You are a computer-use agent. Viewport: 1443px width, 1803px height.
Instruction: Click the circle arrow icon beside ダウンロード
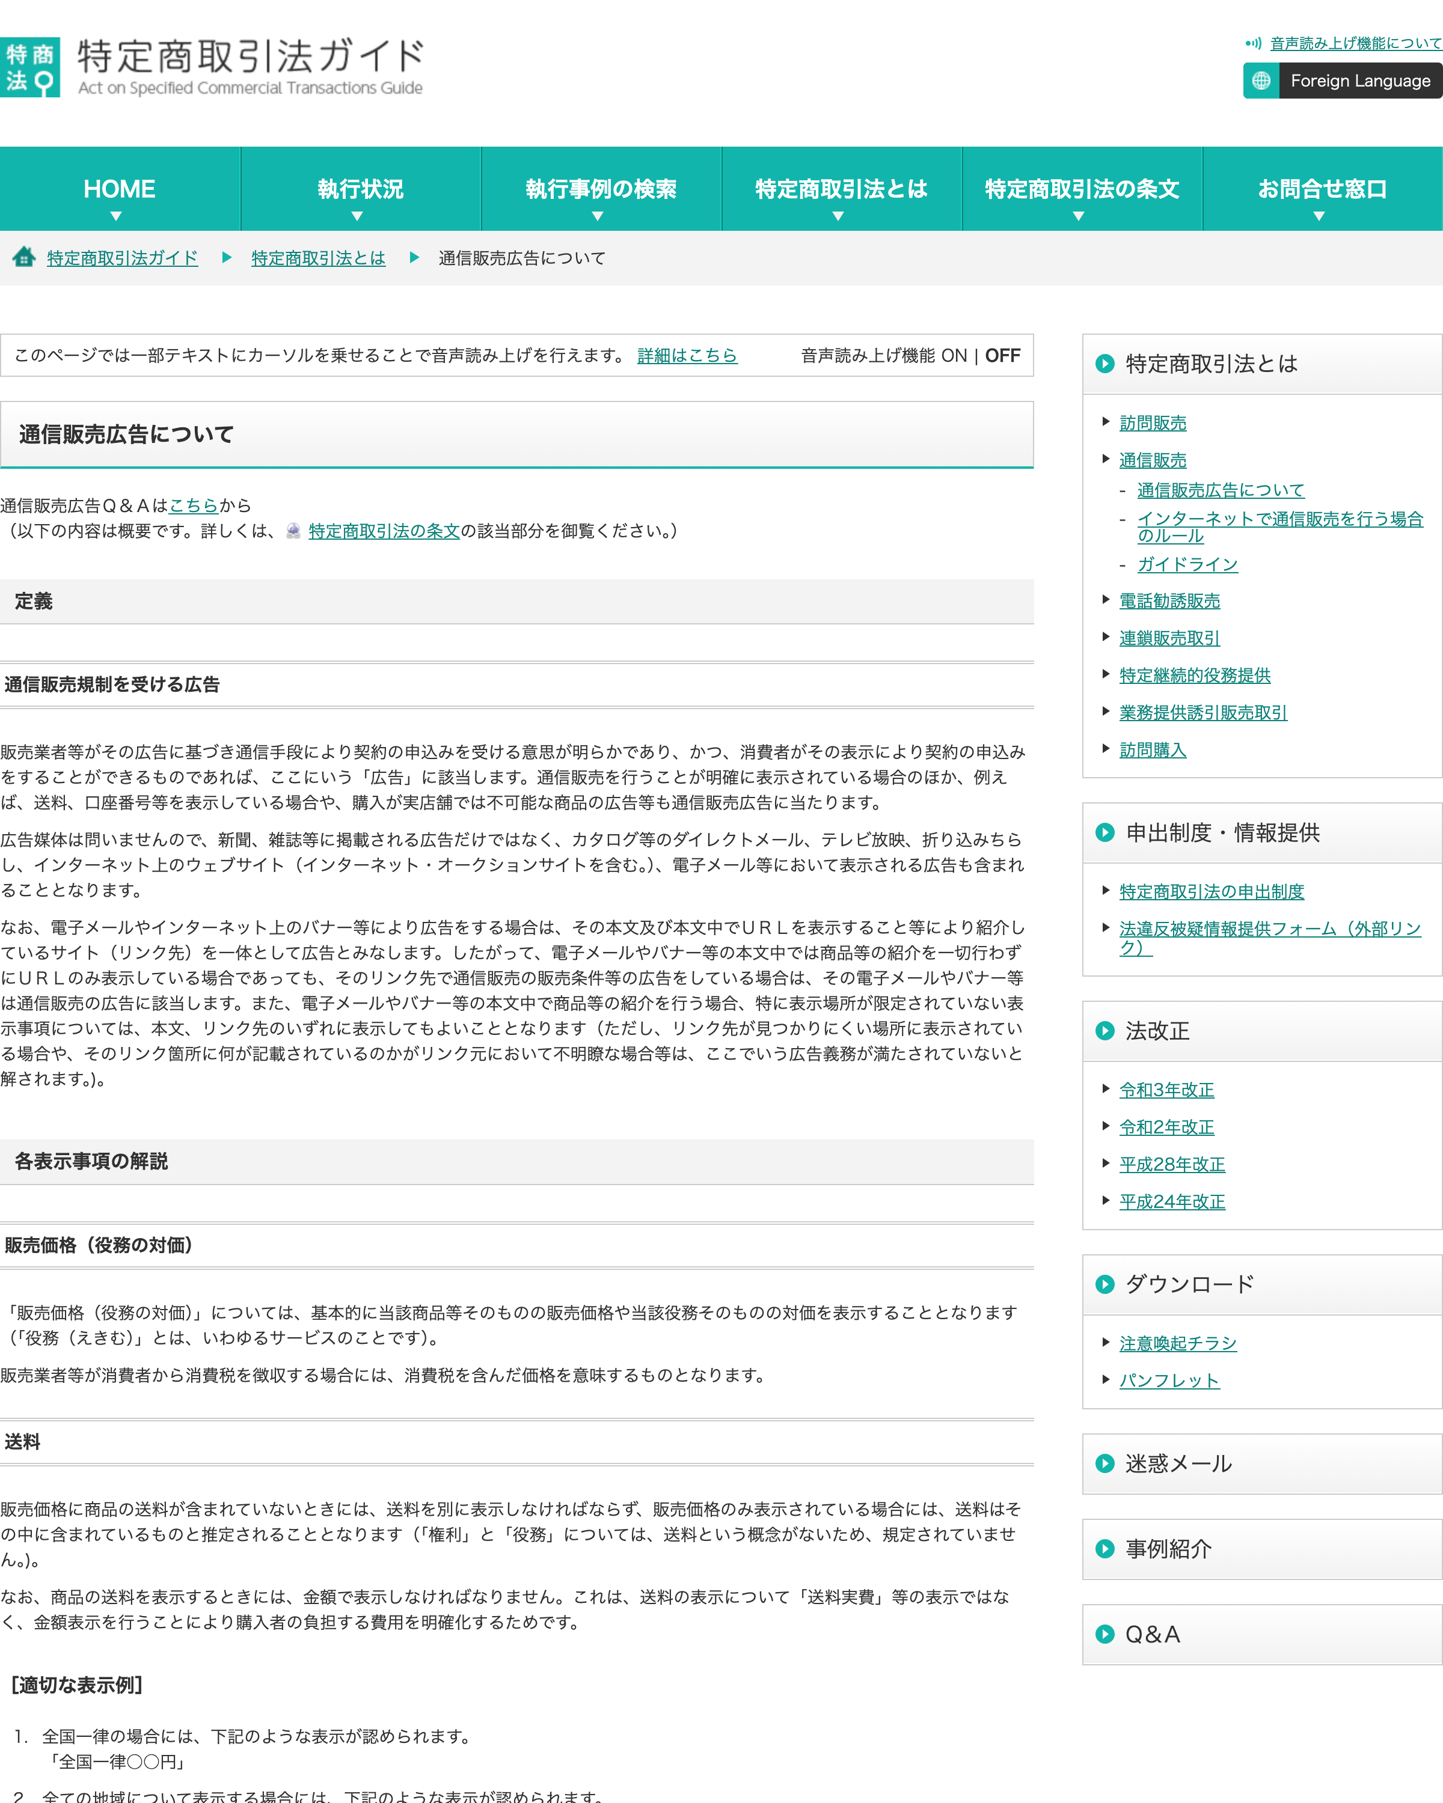[1105, 1284]
